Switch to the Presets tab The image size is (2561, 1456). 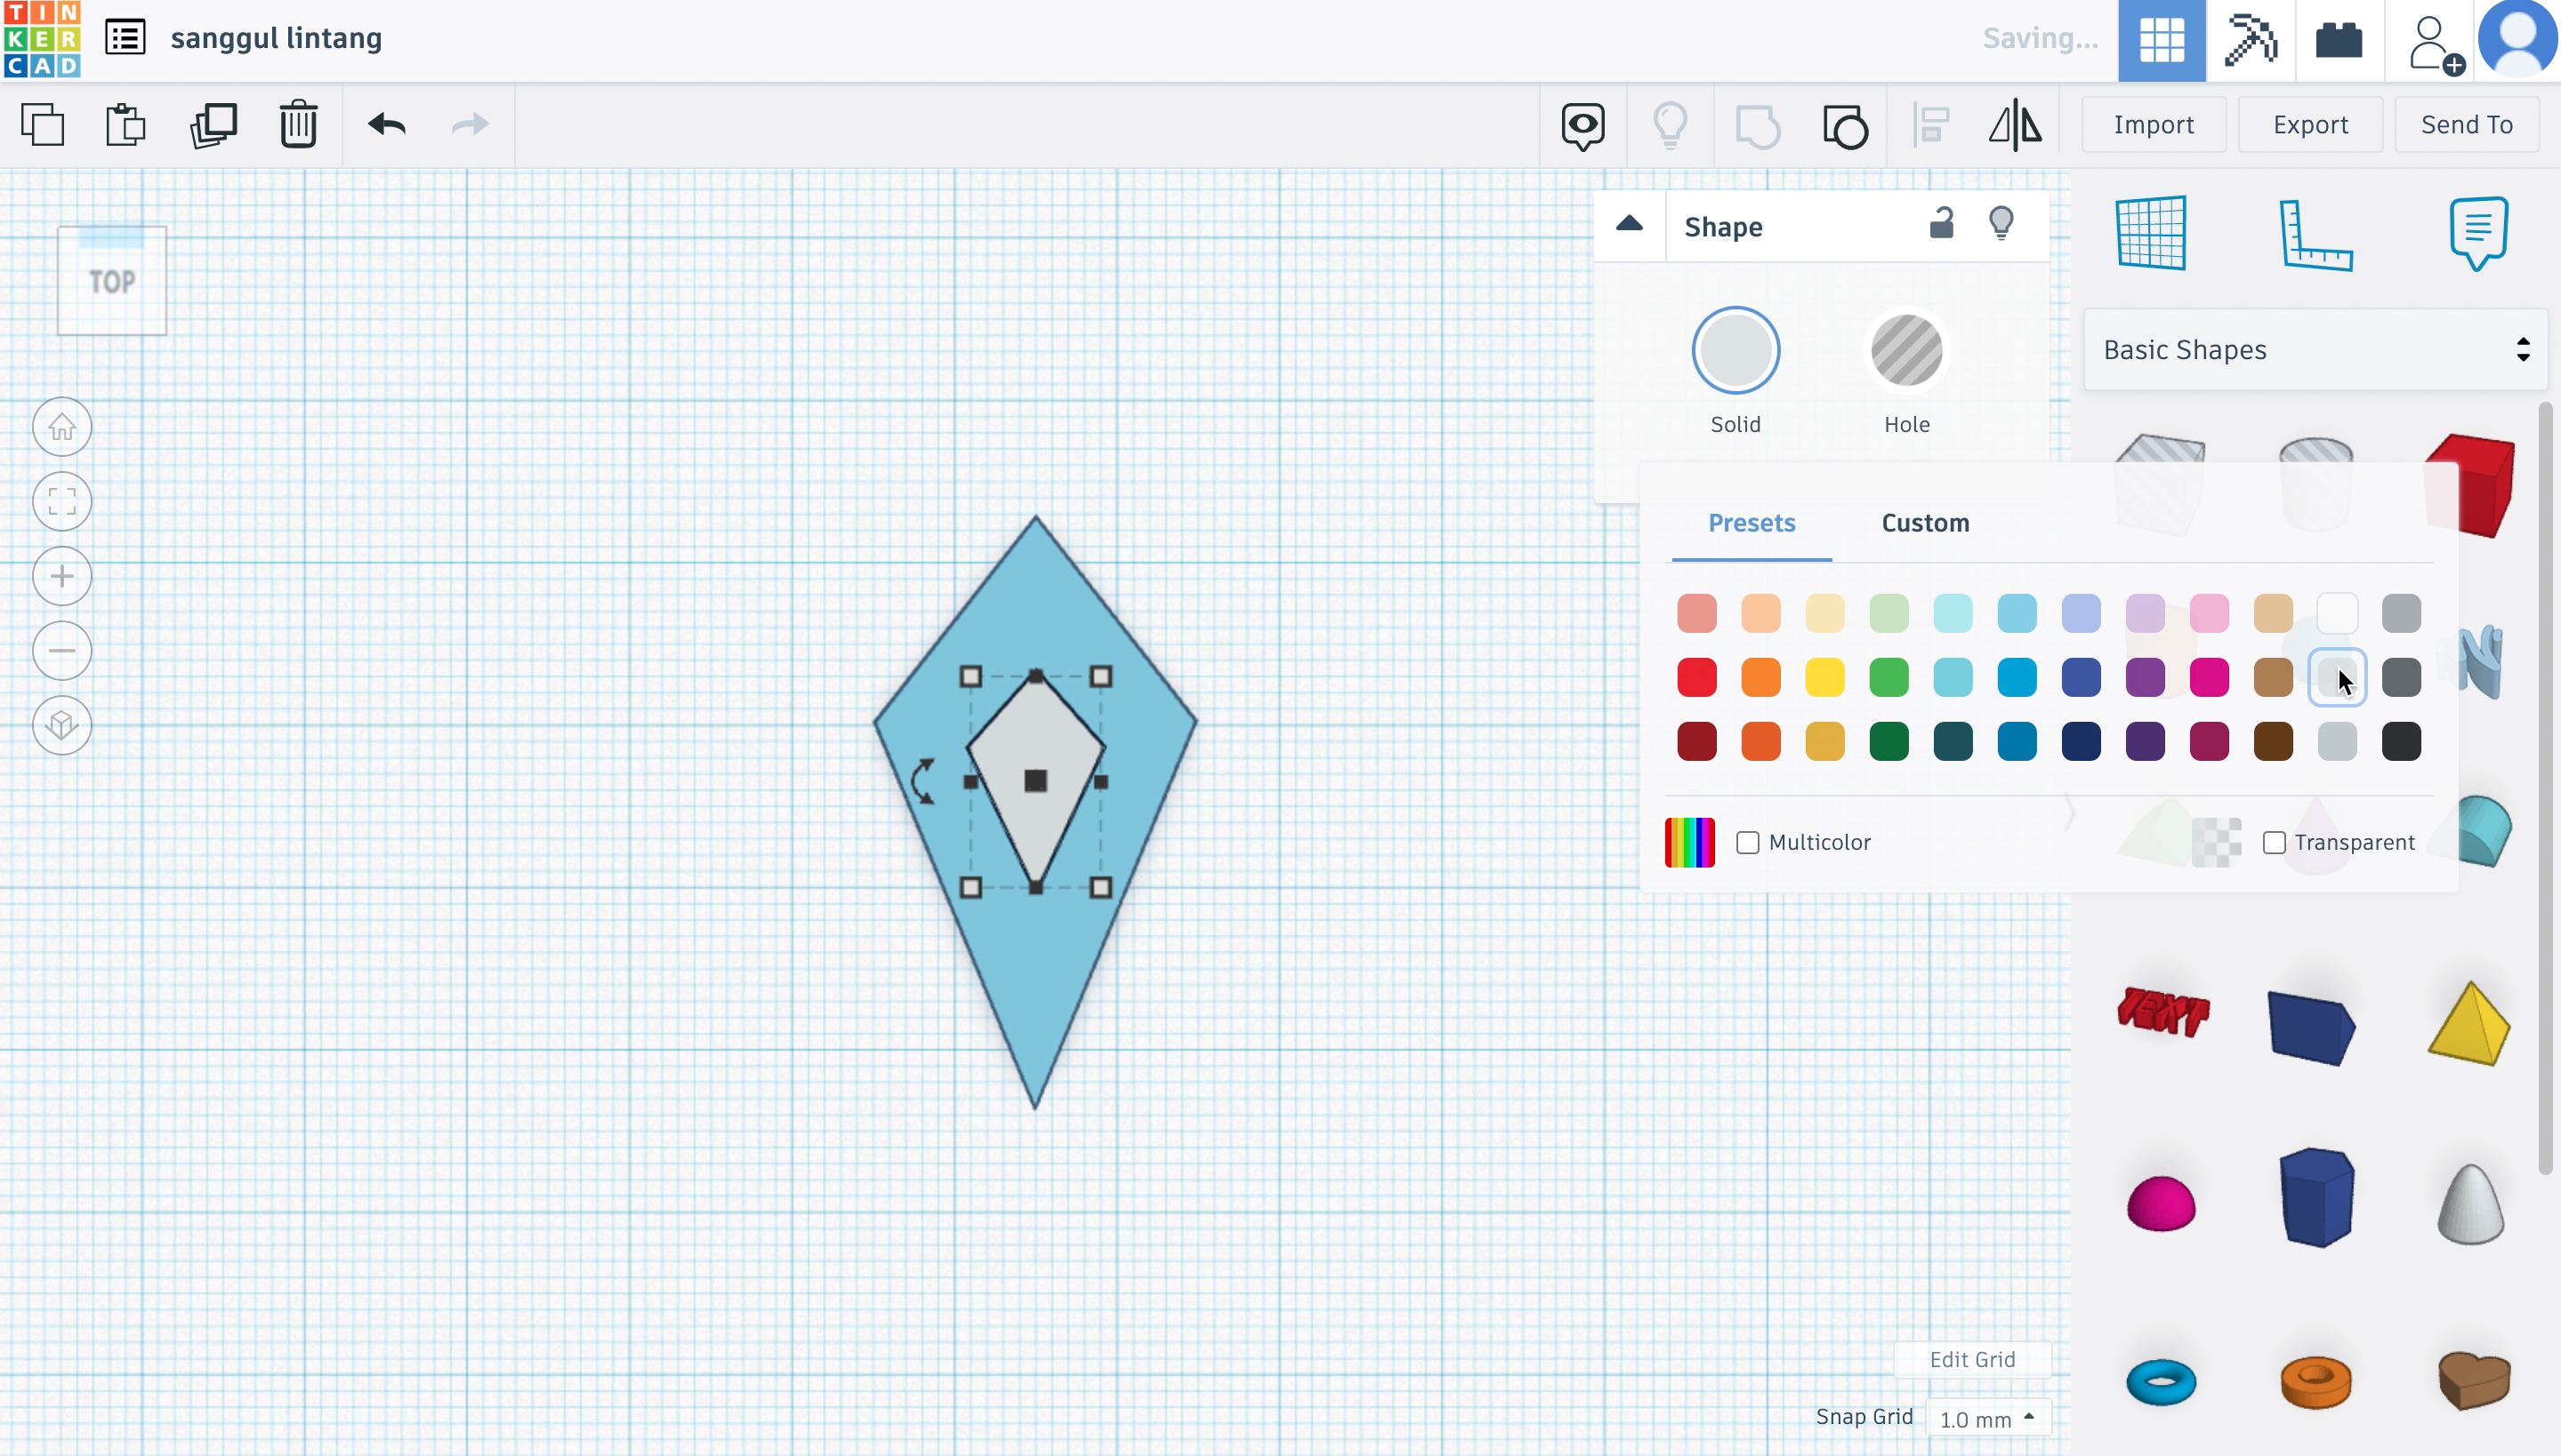(x=1752, y=523)
